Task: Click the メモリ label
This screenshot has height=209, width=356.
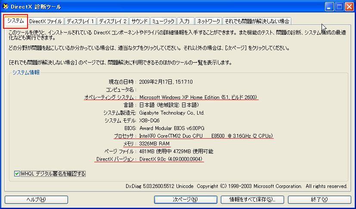Action: point(130,144)
